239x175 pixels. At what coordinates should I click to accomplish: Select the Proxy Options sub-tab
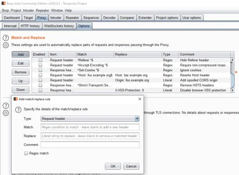84,26
